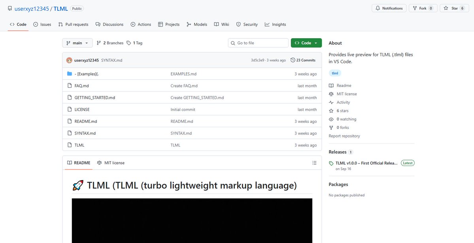Open the TLML v1.0.0 First Official Release
The width and height of the screenshot is (474, 243).
click(367, 163)
